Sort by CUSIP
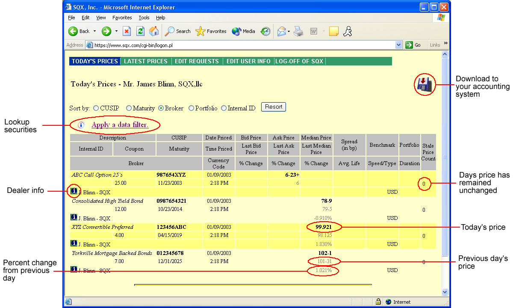The image size is (513, 308). coord(96,108)
